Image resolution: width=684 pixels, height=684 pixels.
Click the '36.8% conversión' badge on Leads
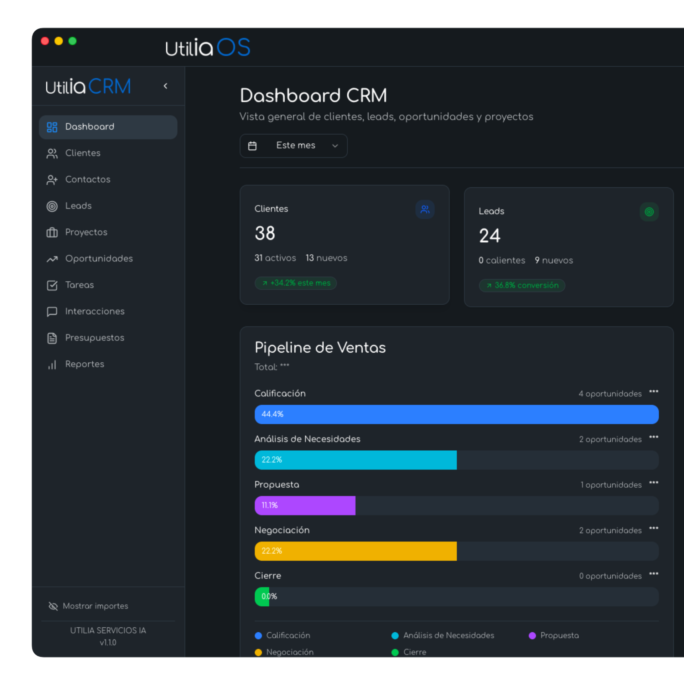click(522, 285)
